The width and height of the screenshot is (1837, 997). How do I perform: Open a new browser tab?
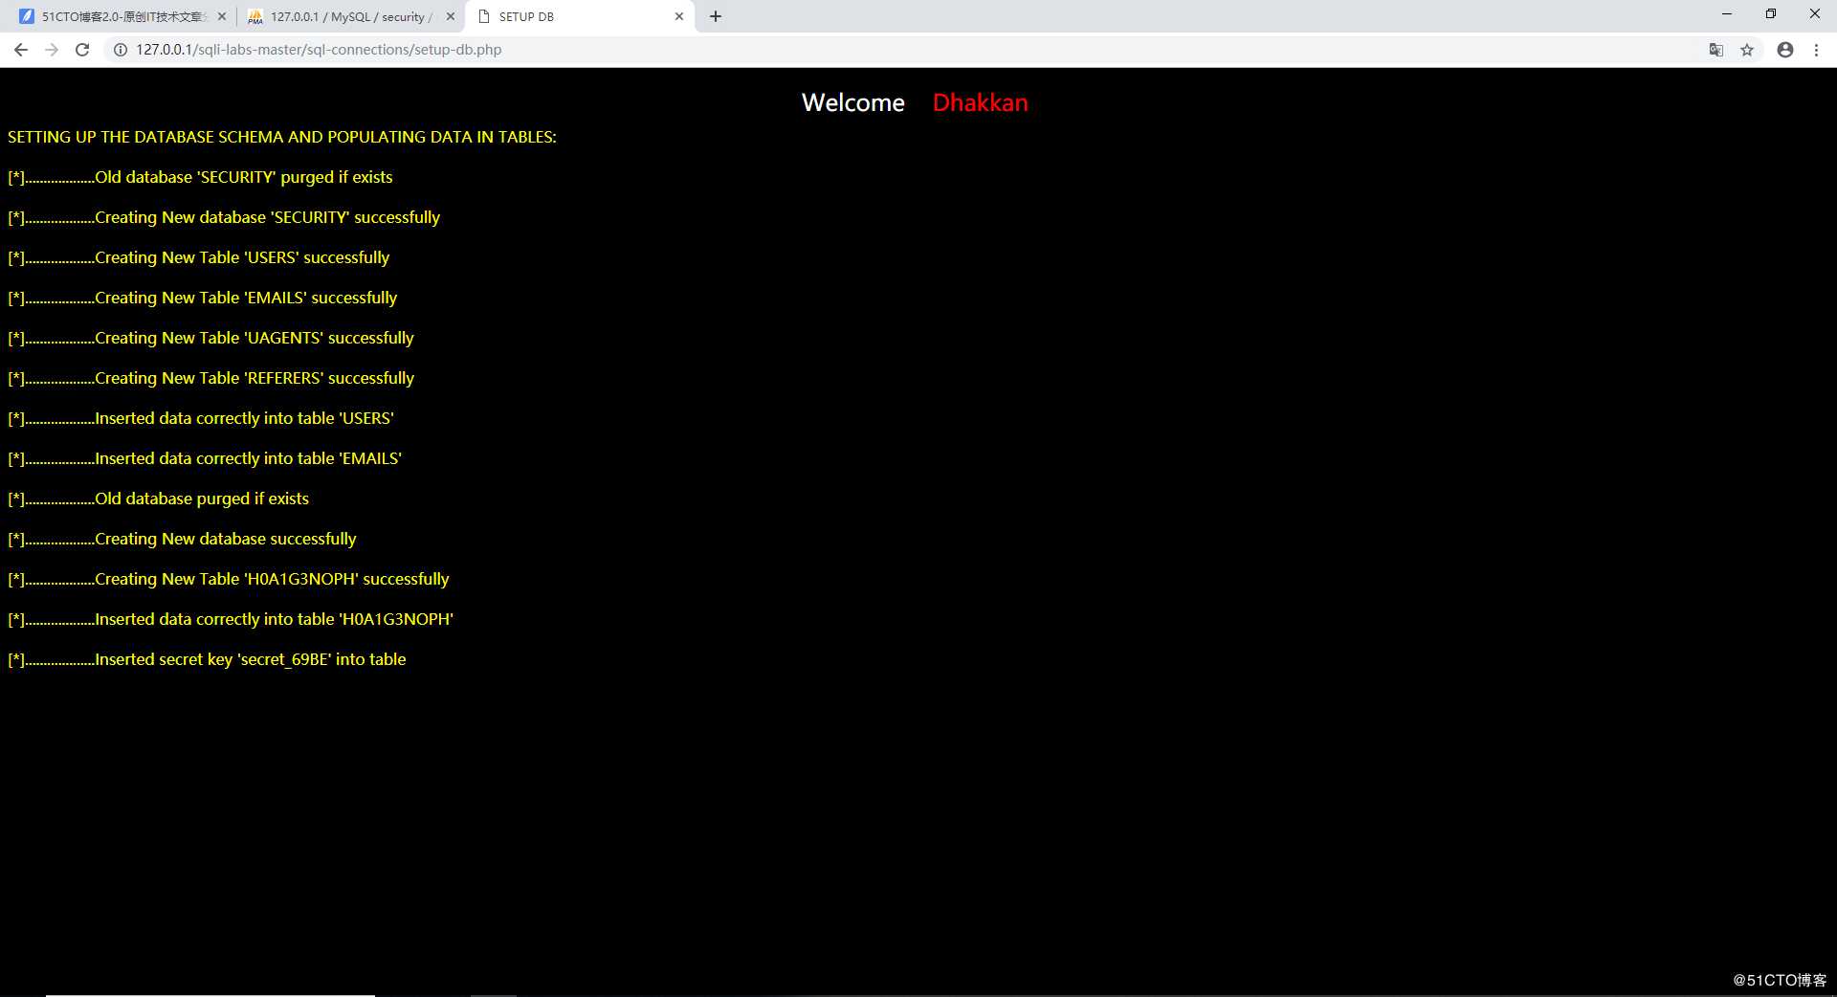coord(716,16)
